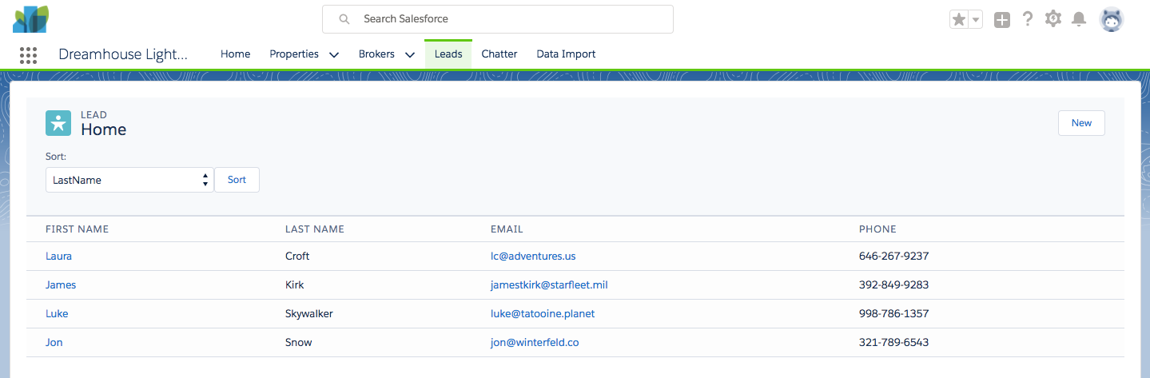The height and width of the screenshot is (378, 1150).
Task: Click the New lead button
Action: 1081,123
